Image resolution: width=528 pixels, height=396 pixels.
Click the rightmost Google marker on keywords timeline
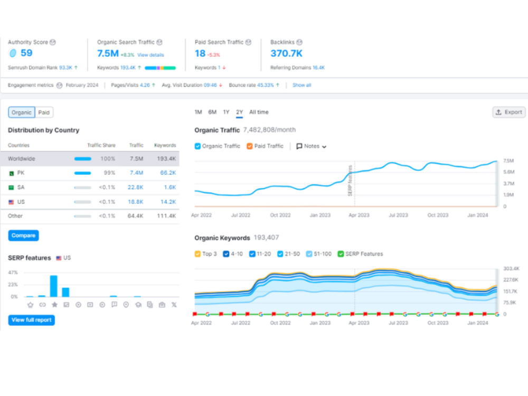pyautogui.click(x=497, y=314)
